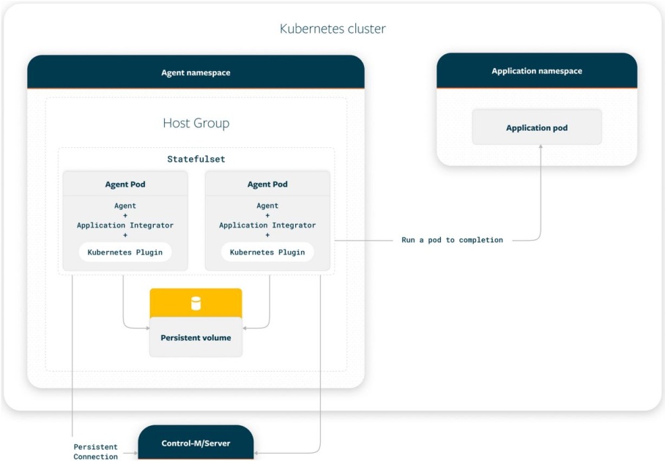Click arrowhead pointing up to Application pod
This screenshot has height=461, width=665.
(x=541, y=148)
